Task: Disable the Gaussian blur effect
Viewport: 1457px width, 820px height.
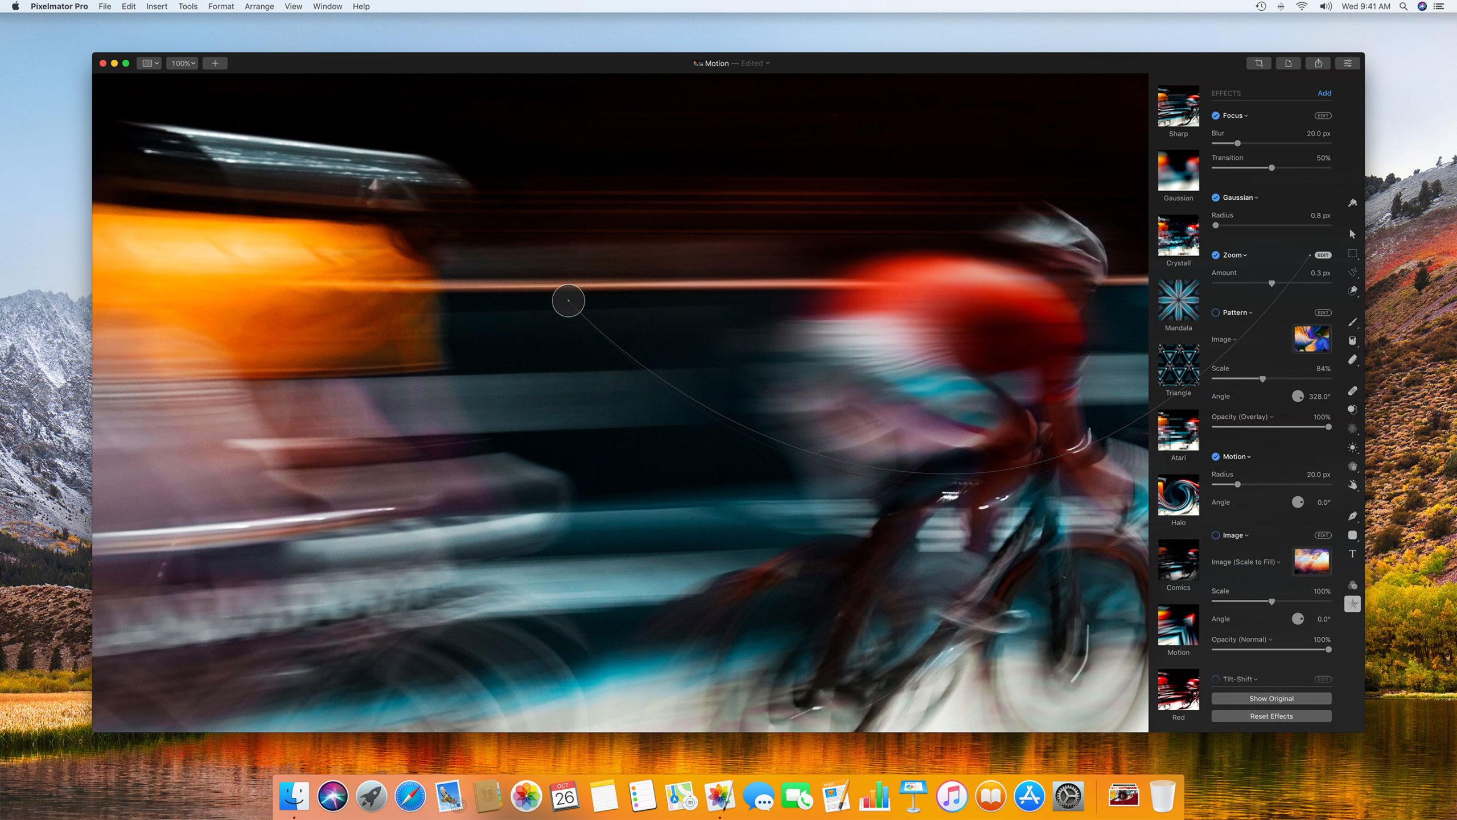Action: (1216, 197)
